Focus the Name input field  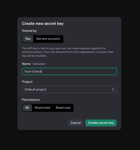(x=69, y=72)
